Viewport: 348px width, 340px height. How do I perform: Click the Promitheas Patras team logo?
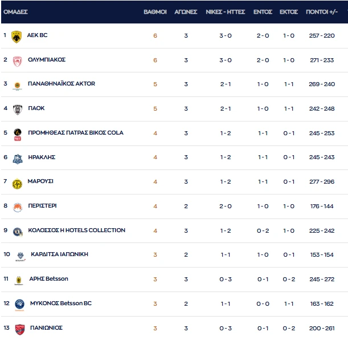coord(17,133)
